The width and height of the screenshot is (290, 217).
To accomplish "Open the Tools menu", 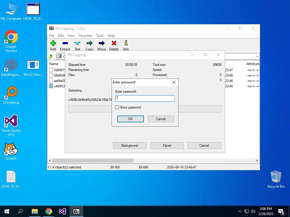I will pyautogui.click(x=100, y=36).
